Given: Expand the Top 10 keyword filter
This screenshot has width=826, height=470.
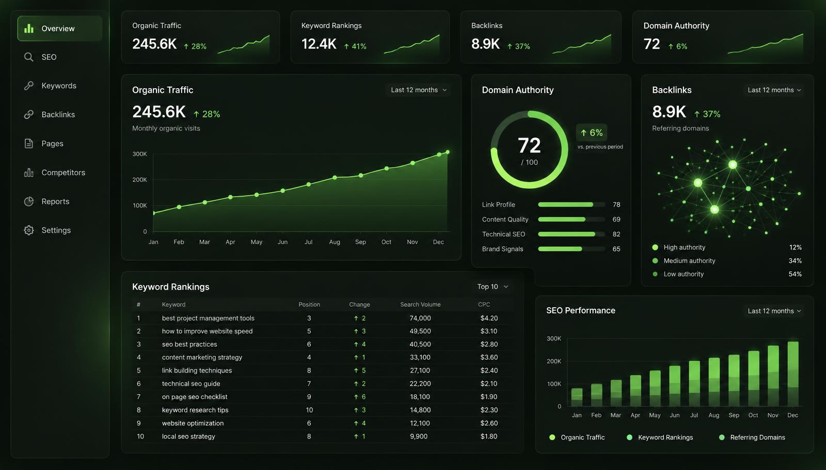Looking at the screenshot, I should [x=493, y=287].
